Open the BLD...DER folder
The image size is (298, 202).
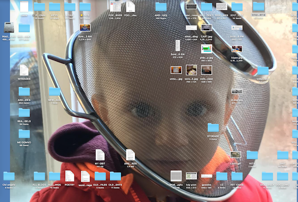(207, 7)
